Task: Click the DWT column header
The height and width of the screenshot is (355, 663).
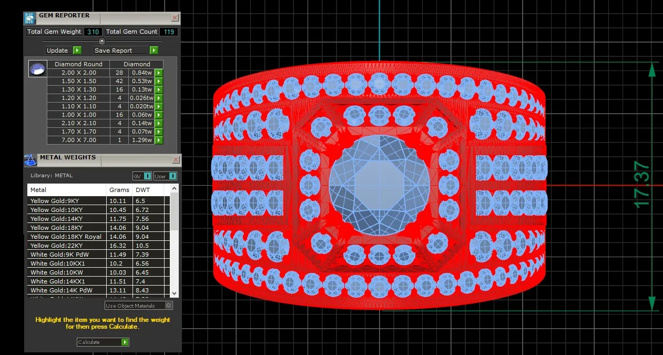Action: coord(148,190)
